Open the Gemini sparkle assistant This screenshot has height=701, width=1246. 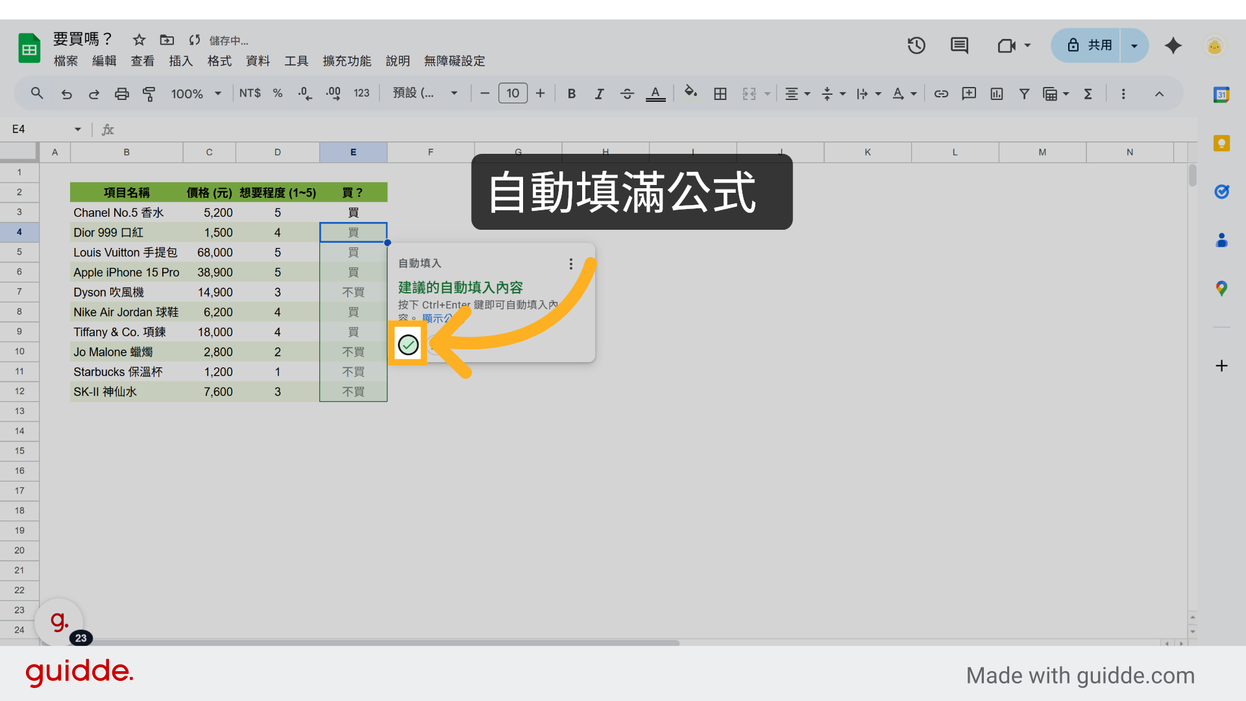click(1173, 45)
